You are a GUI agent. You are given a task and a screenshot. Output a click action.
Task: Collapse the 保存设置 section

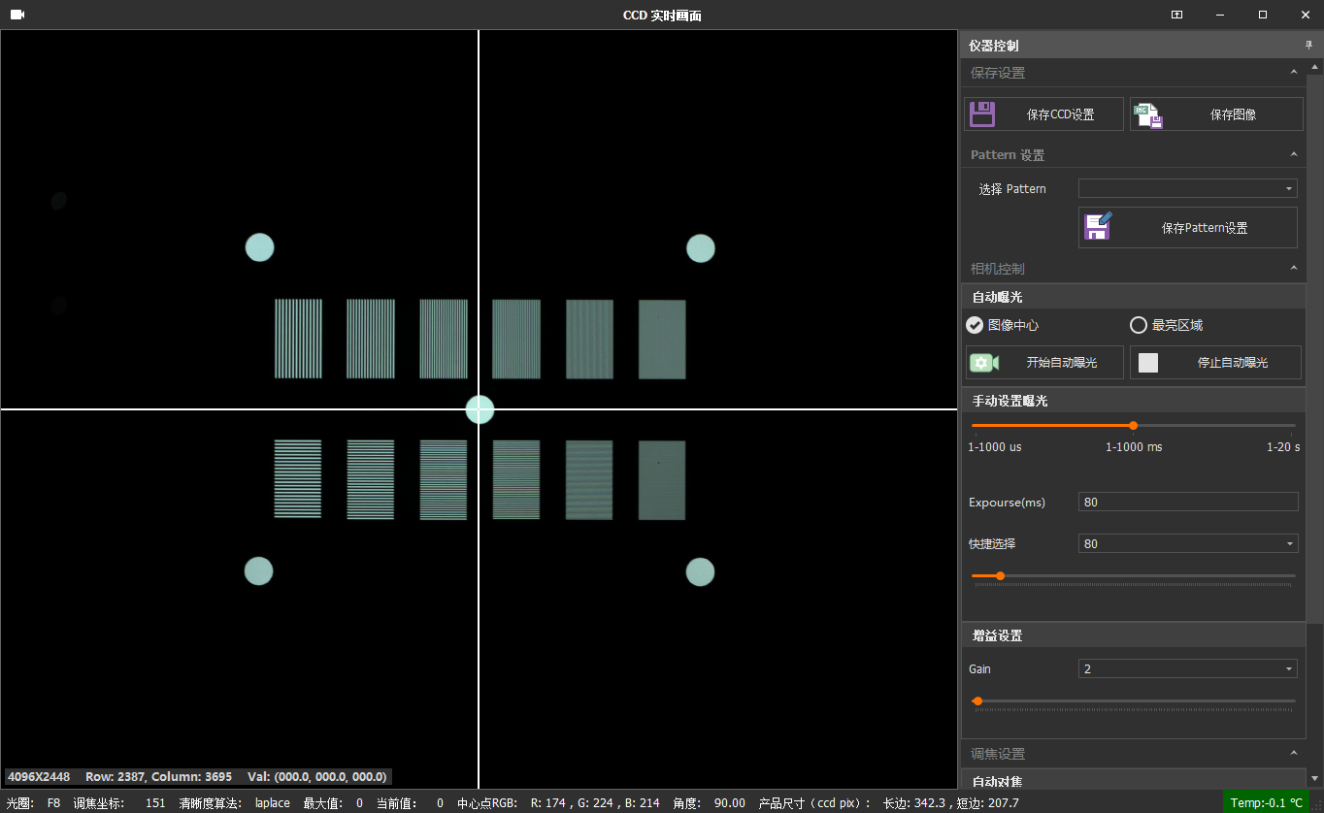click(x=1293, y=73)
